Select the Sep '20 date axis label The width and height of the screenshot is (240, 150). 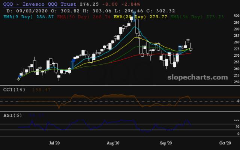coord(166,143)
